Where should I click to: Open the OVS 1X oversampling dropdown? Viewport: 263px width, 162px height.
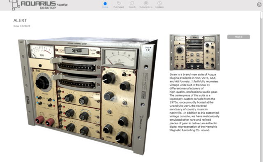click(x=148, y=49)
